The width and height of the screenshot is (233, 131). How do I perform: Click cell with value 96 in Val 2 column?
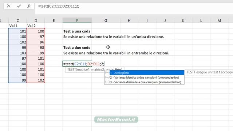click(x=36, y=42)
